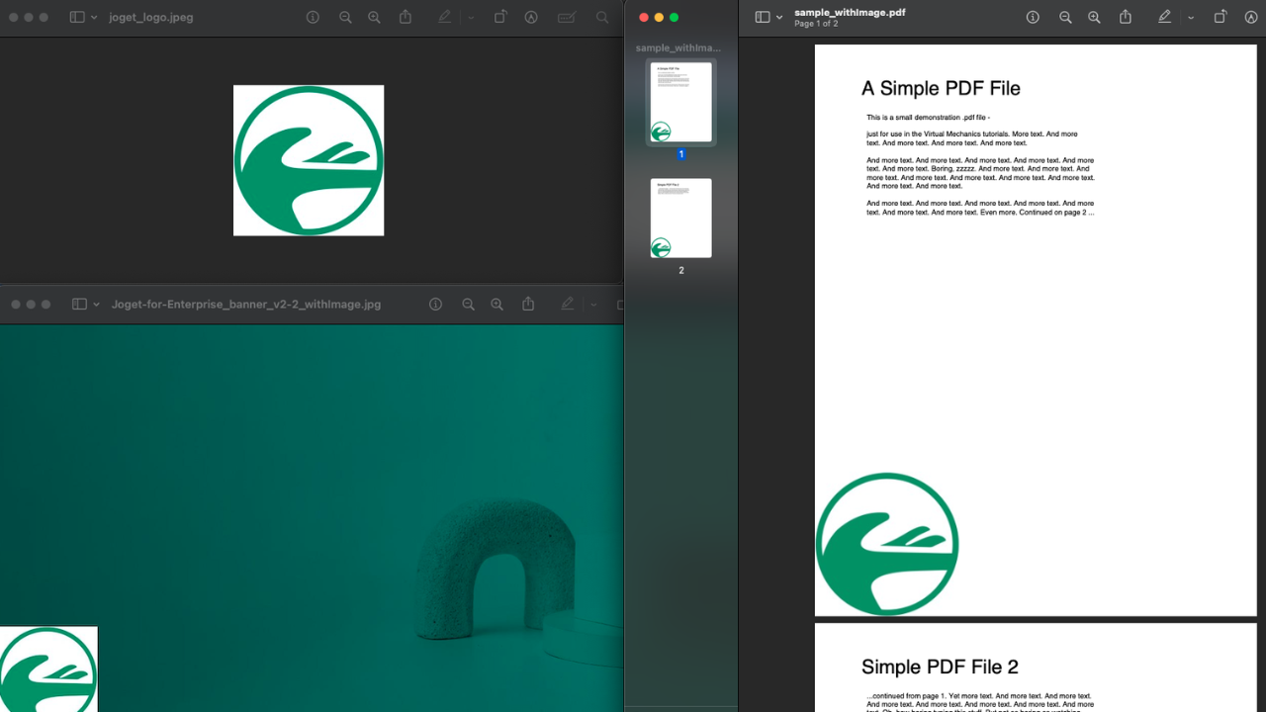Expand highlight options chevron in PDF window

click(x=1191, y=18)
